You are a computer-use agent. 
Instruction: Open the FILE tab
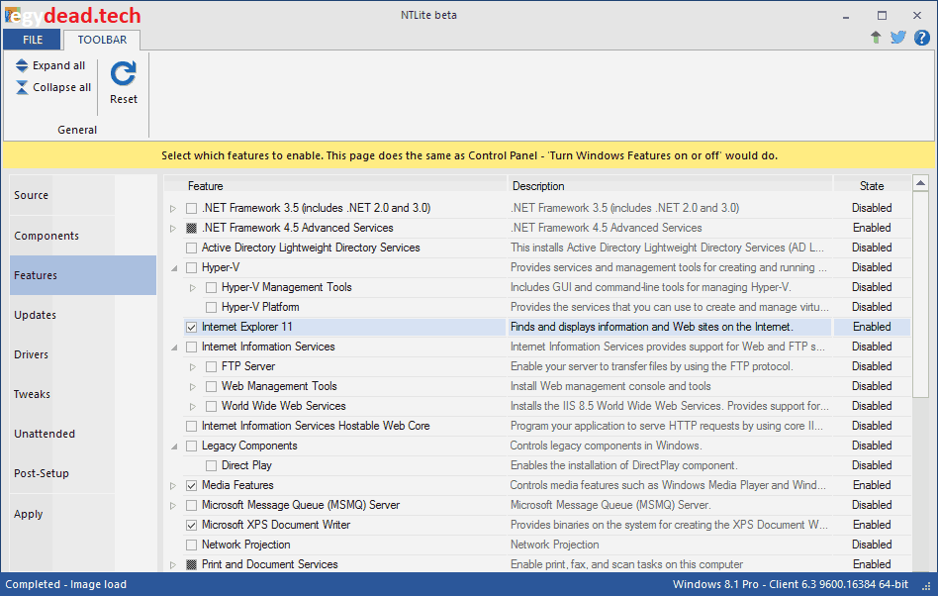point(32,40)
